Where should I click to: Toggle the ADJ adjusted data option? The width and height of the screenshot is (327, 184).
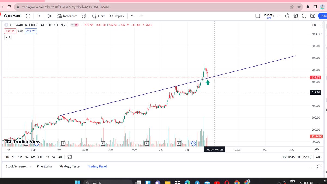(318, 157)
